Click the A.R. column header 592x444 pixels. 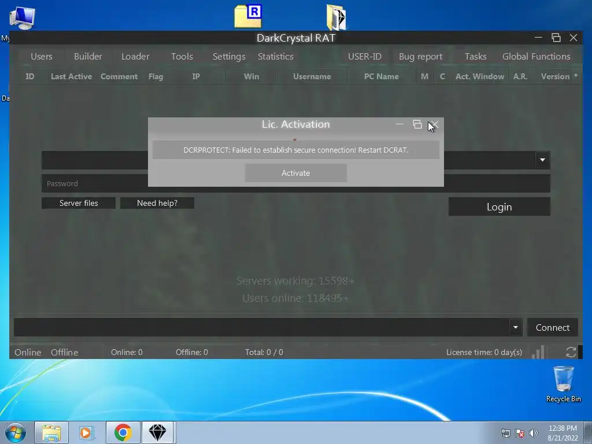tap(520, 77)
